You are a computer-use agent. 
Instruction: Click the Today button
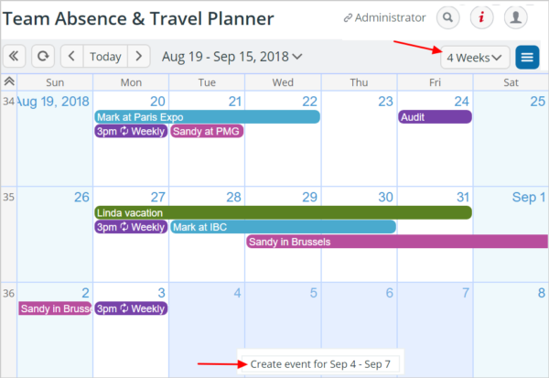[105, 56]
